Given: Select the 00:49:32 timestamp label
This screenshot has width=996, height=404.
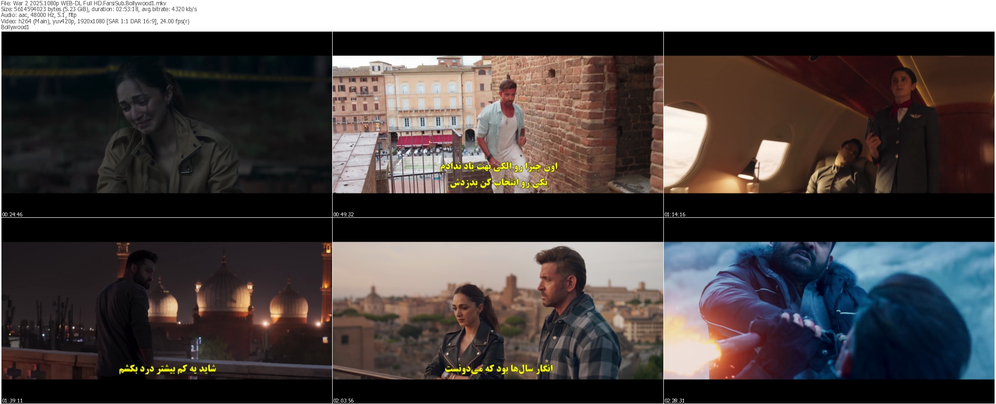Looking at the screenshot, I should coord(343,214).
